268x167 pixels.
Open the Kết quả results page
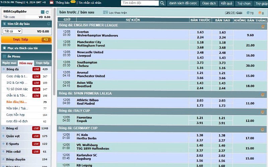point(226,3)
